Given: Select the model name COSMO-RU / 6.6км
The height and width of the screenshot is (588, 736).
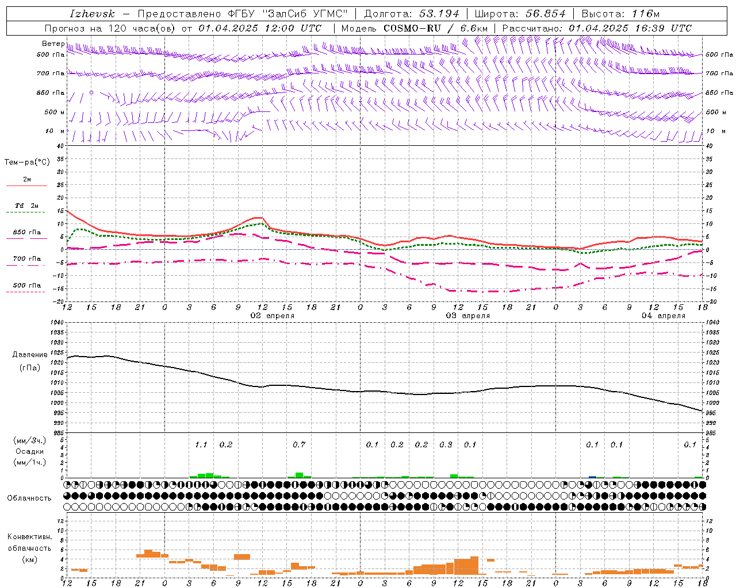Looking at the screenshot, I should point(436,28).
